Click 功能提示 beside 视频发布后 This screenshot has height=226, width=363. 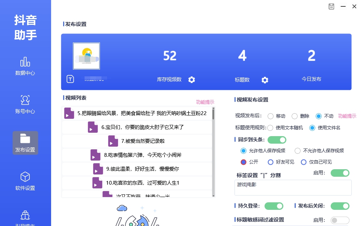(x=347, y=116)
